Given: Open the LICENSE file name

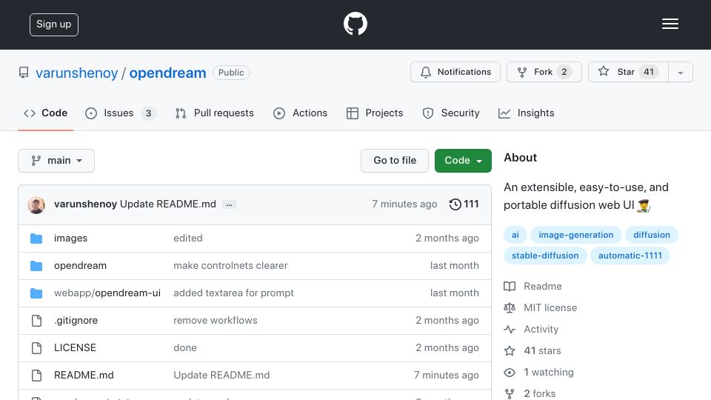Looking at the screenshot, I should [75, 348].
